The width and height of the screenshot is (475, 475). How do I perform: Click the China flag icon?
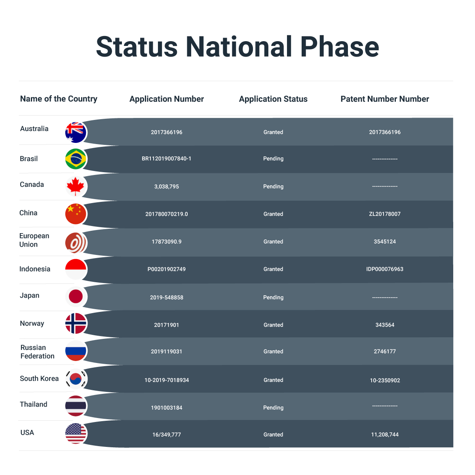pyautogui.click(x=76, y=214)
